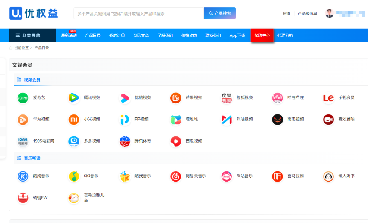Click the 华为视频 icon
The image size is (368, 223).
pyautogui.click(x=23, y=120)
